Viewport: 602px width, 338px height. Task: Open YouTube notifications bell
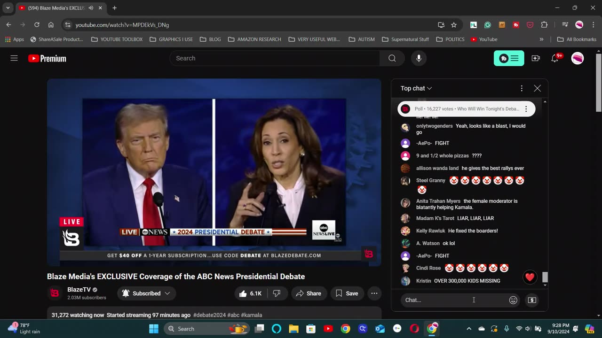(555, 58)
